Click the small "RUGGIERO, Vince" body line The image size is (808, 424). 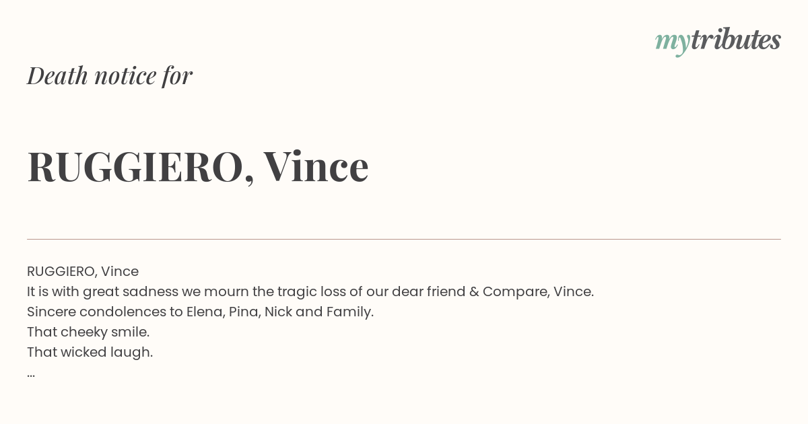click(83, 271)
